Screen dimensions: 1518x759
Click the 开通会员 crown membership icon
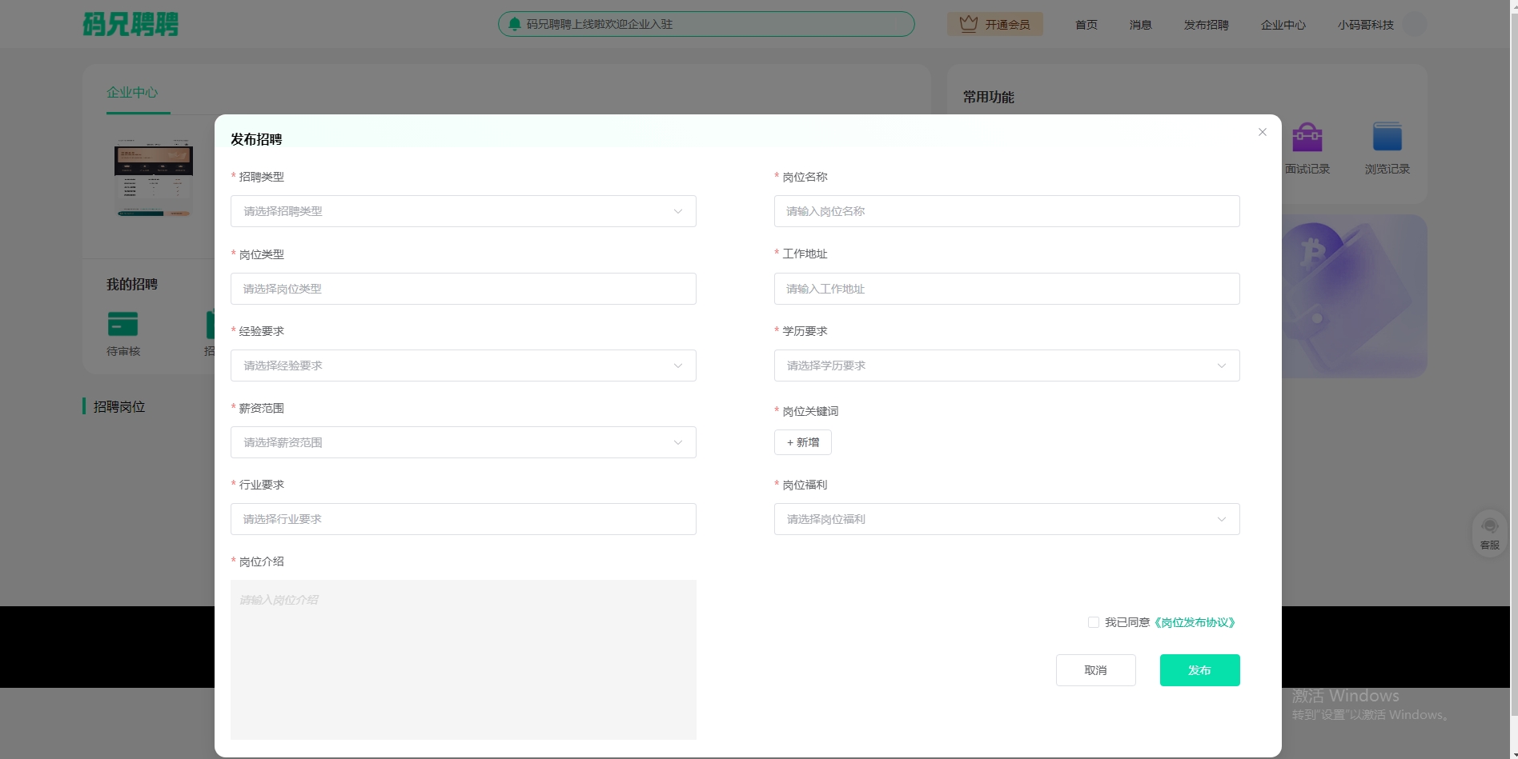[x=969, y=24]
